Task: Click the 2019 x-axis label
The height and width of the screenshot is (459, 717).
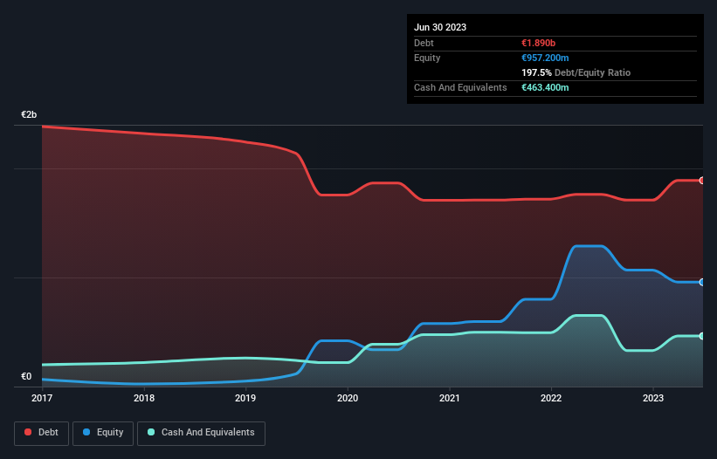Action: click(245, 398)
